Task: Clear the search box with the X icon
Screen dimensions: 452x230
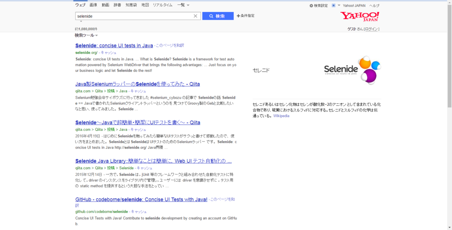Action: click(x=196, y=16)
